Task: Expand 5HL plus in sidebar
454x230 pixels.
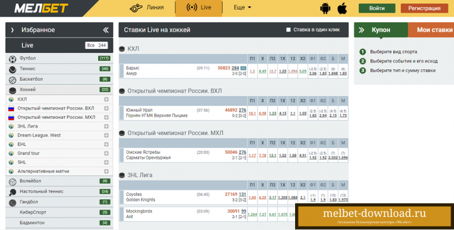Action: tap(106, 162)
